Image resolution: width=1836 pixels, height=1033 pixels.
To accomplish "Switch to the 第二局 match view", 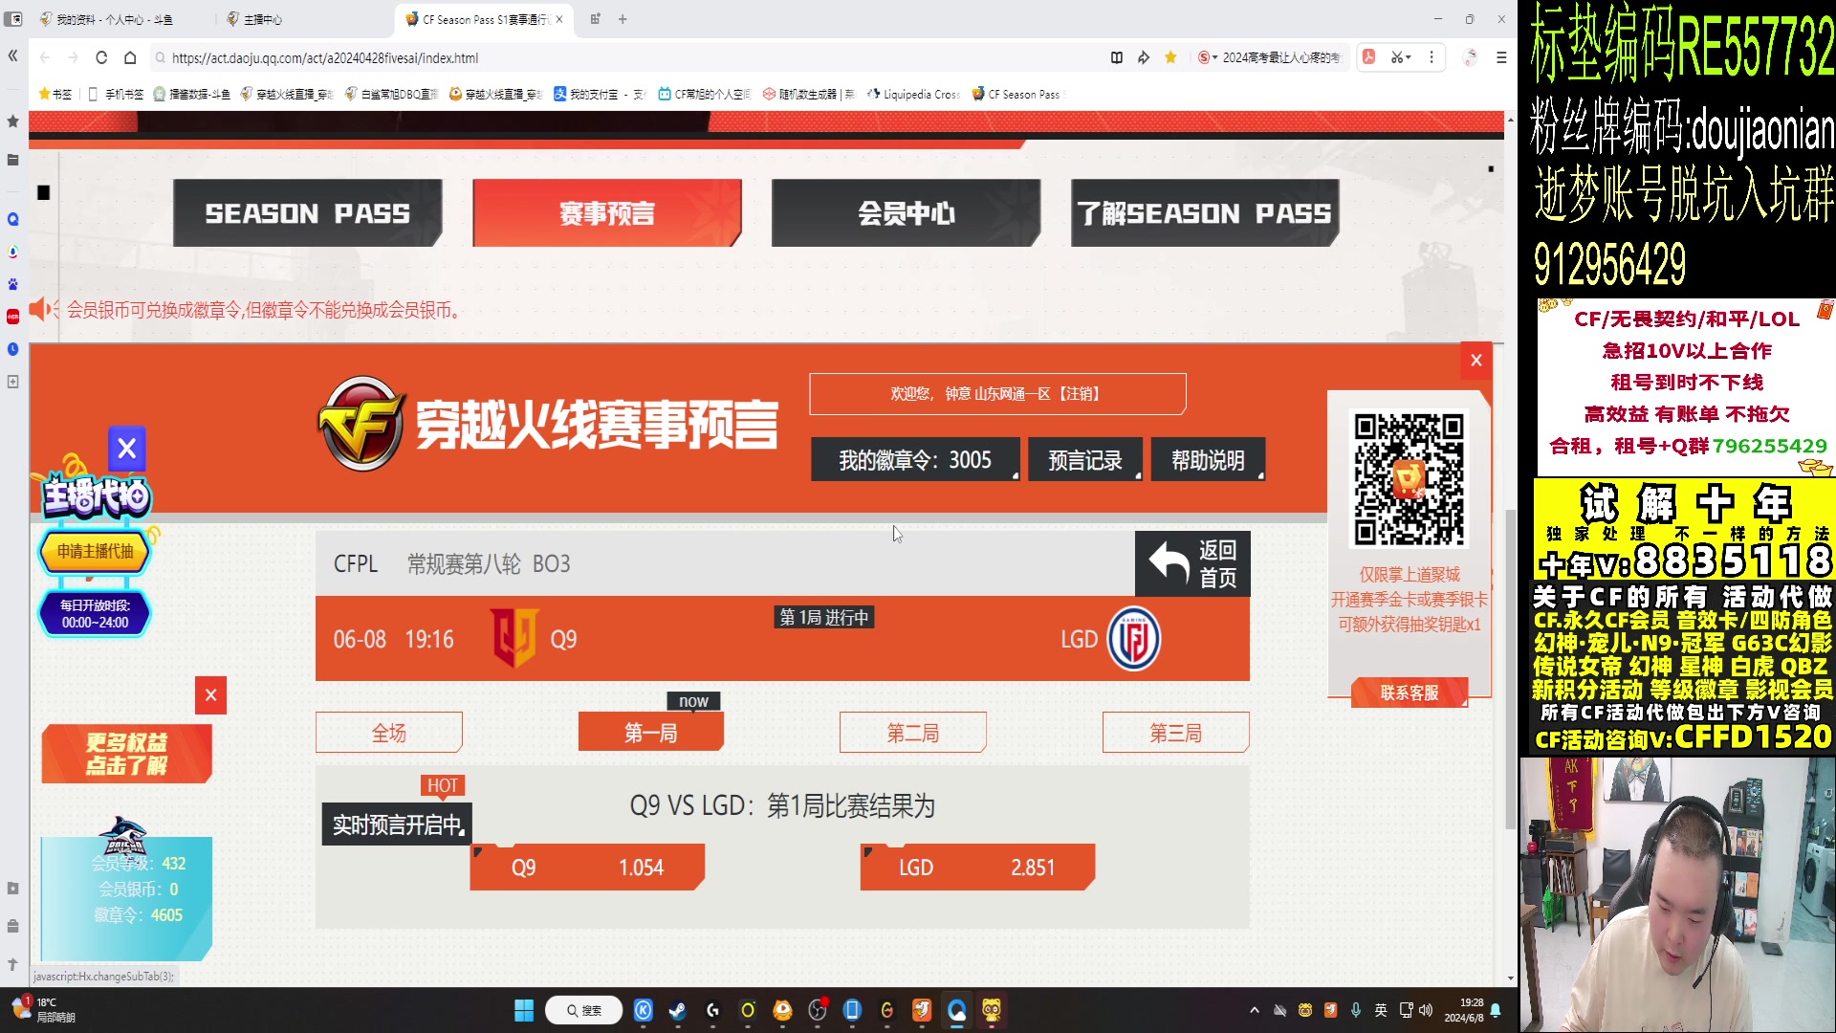I will pyautogui.click(x=911, y=732).
